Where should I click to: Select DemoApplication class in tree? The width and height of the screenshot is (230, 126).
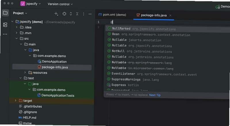[52, 61]
